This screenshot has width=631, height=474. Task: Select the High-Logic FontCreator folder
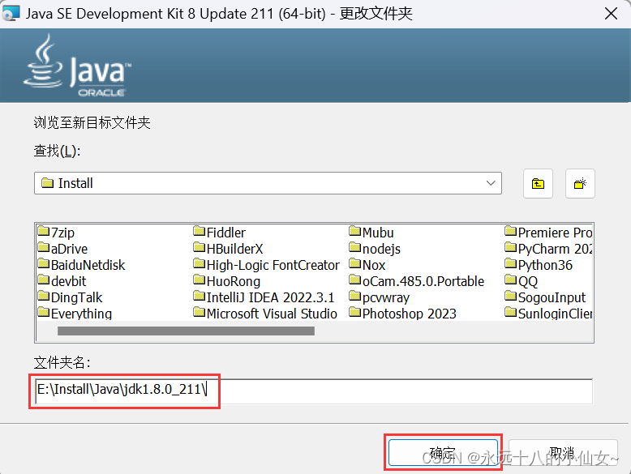pos(266,265)
